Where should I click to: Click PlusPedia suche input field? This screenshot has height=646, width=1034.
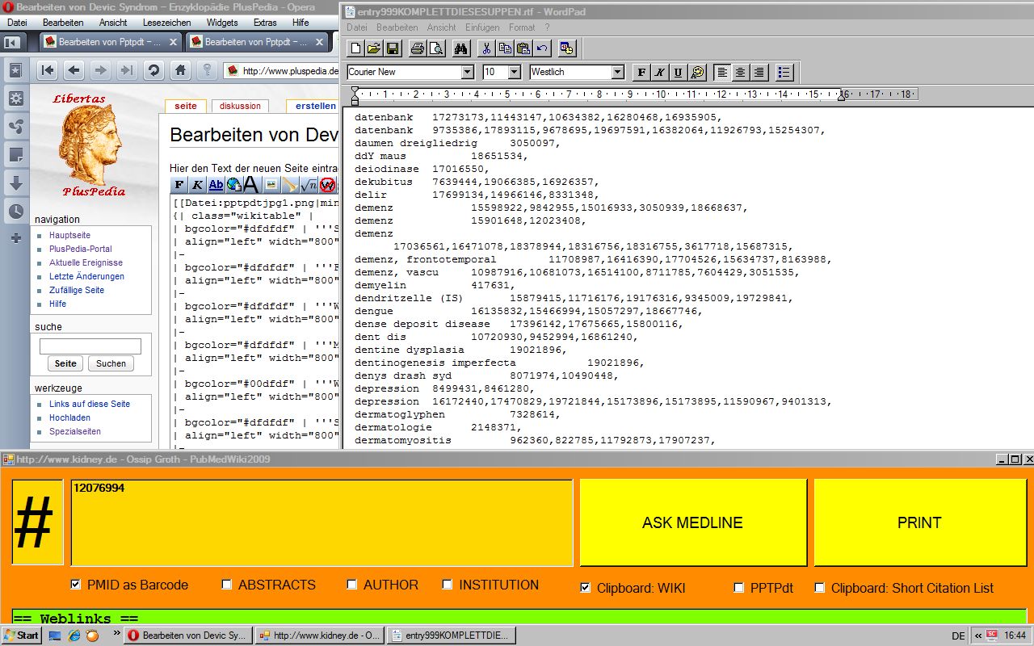(x=90, y=346)
